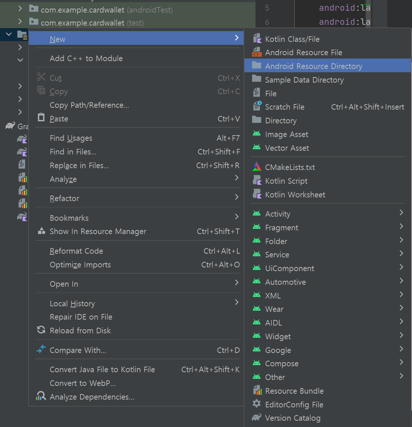
Task: Click the Sample Data Directory folder icon
Action: click(257, 79)
